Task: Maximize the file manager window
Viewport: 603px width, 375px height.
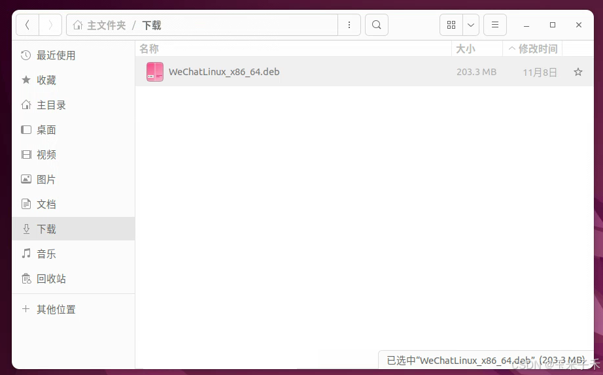Action: (x=553, y=25)
